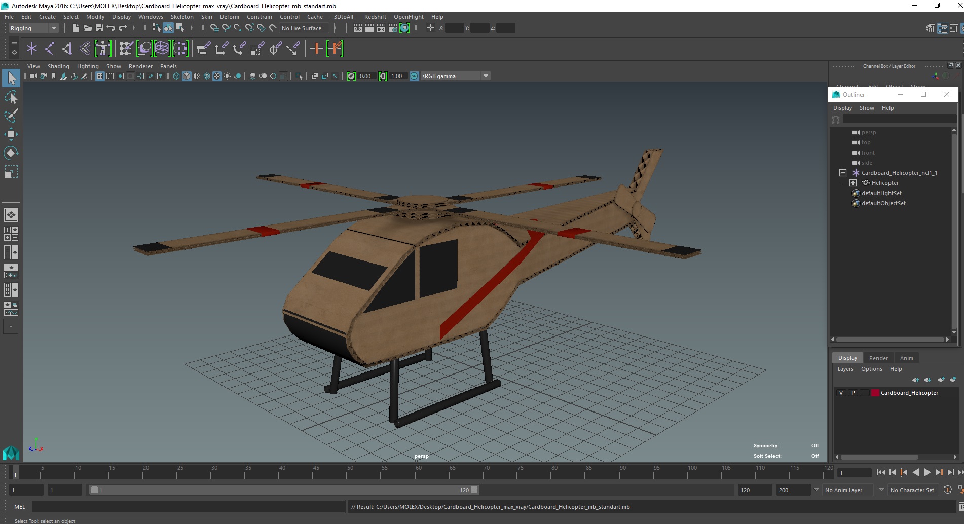Expand the Helicopter node in Outliner
964x524 pixels.
[853, 183]
